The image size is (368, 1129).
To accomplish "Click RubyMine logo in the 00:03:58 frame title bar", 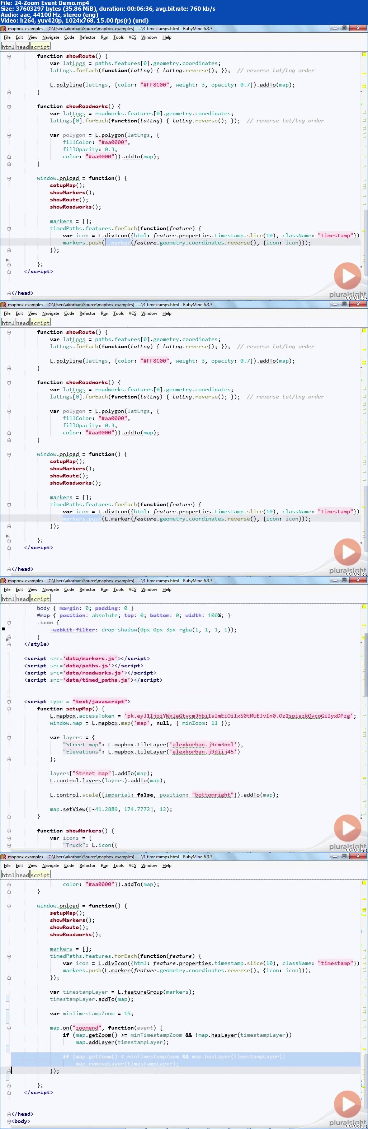I will [4, 581].
